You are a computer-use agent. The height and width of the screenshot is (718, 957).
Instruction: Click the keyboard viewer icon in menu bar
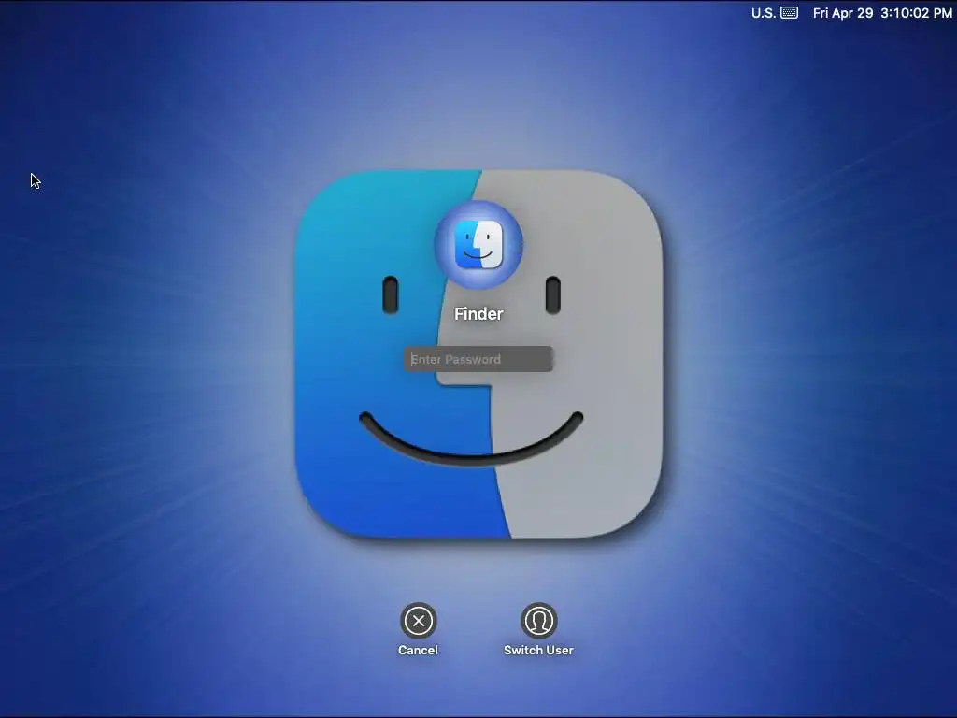tap(789, 13)
